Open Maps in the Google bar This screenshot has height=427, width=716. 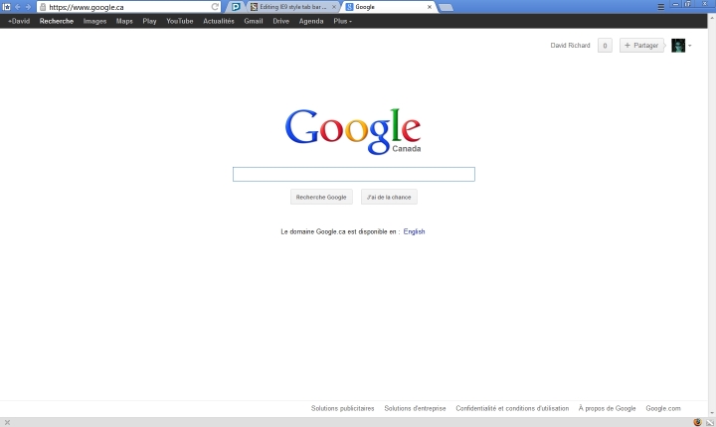pos(124,21)
